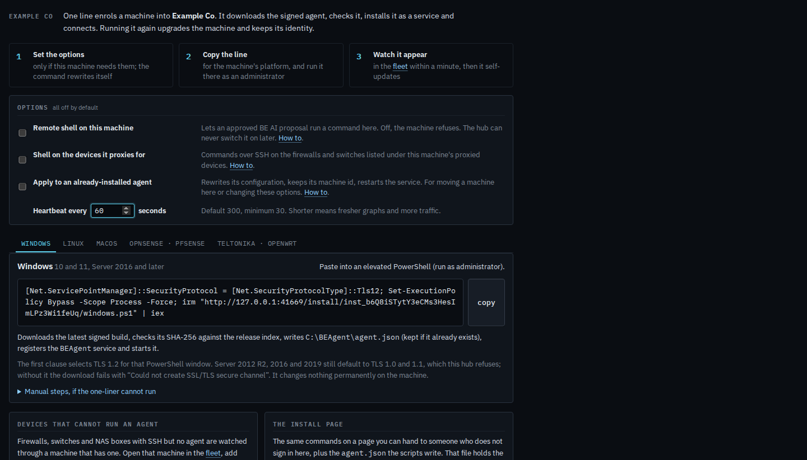This screenshot has height=460, width=807.
Task: Select the OPNsense · pfSense tab
Action: coord(167,243)
